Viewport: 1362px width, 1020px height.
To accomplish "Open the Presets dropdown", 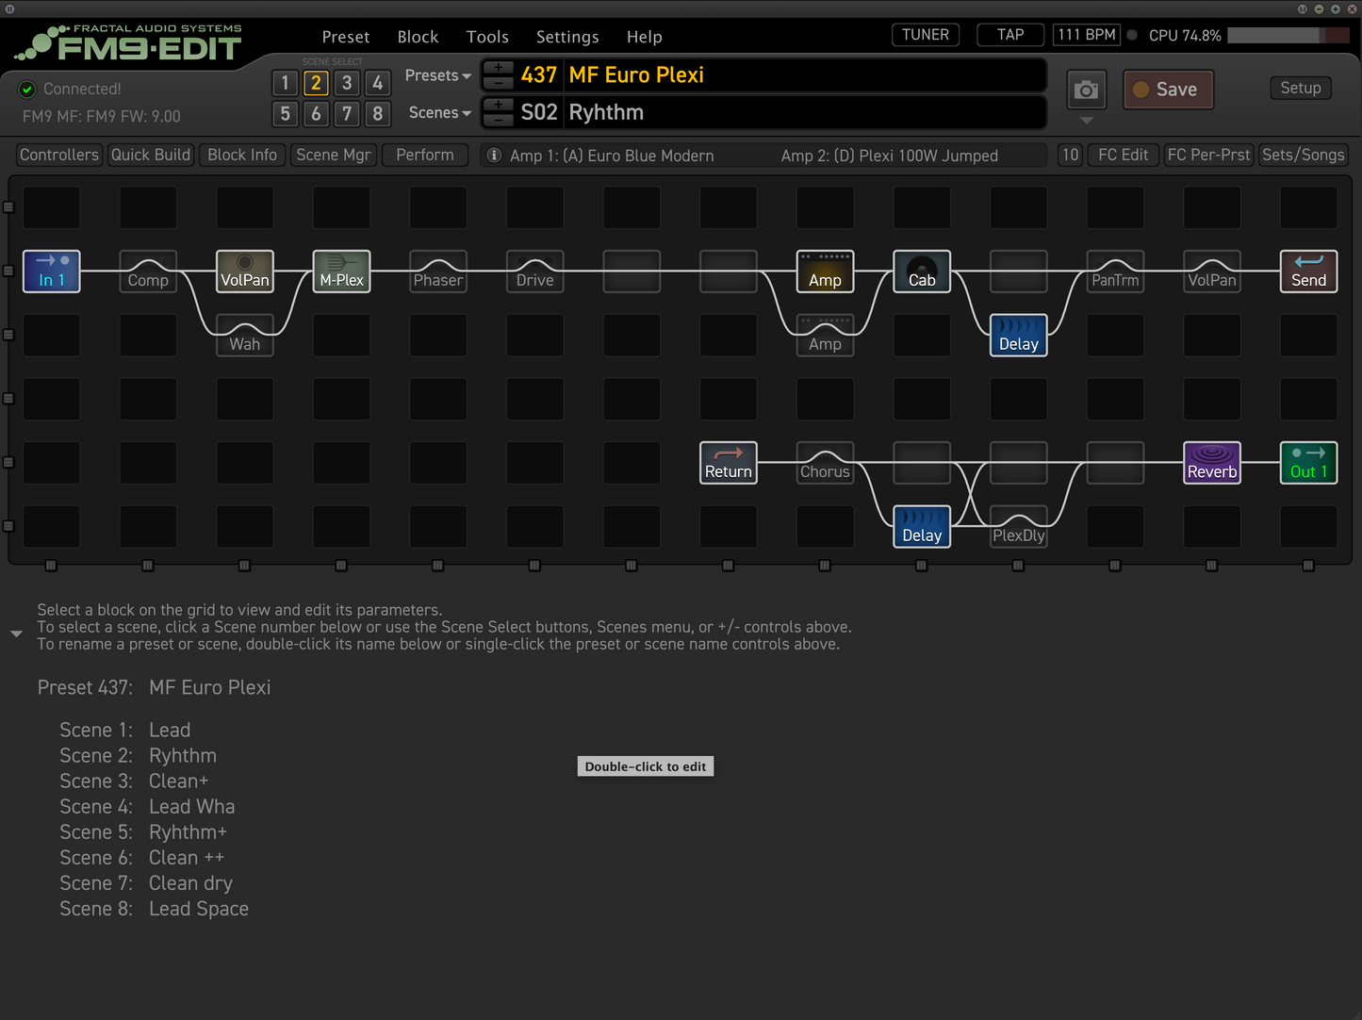I will [x=437, y=75].
